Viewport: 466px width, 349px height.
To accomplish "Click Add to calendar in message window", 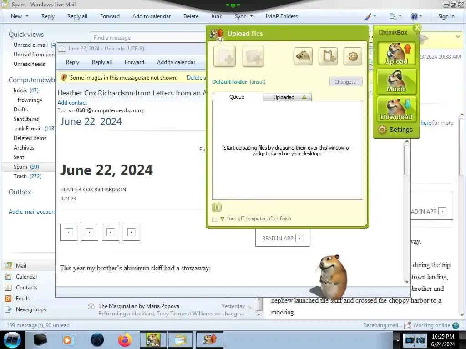I will tap(176, 62).
